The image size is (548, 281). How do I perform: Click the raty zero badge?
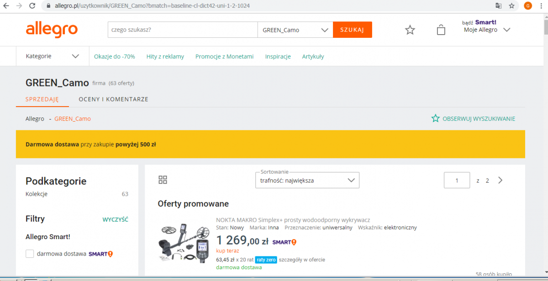tap(266, 260)
